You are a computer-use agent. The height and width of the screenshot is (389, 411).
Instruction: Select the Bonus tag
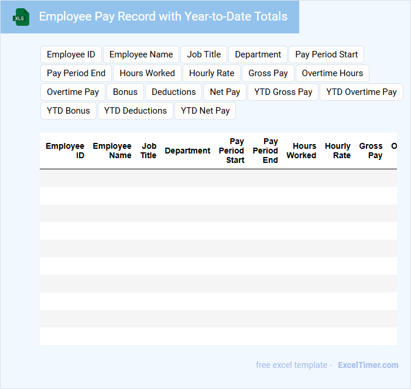pyautogui.click(x=125, y=92)
